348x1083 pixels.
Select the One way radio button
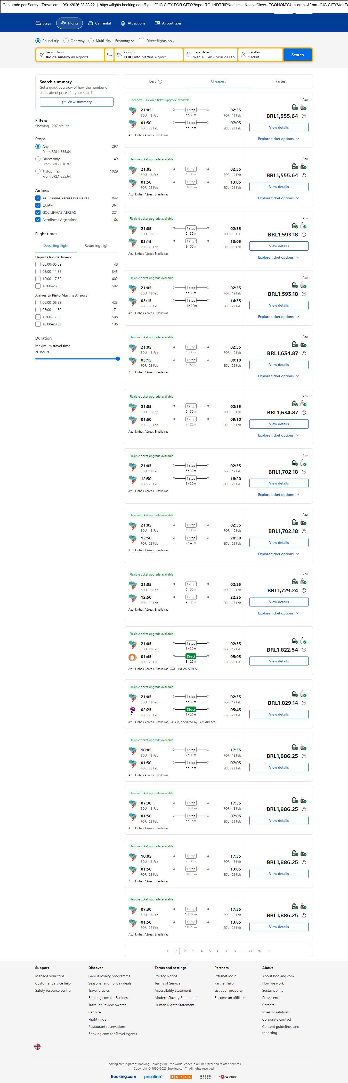(x=66, y=41)
